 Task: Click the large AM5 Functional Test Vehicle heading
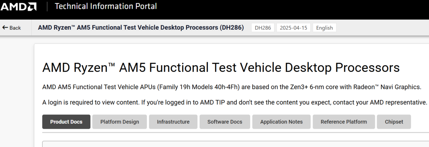[x=221, y=68]
